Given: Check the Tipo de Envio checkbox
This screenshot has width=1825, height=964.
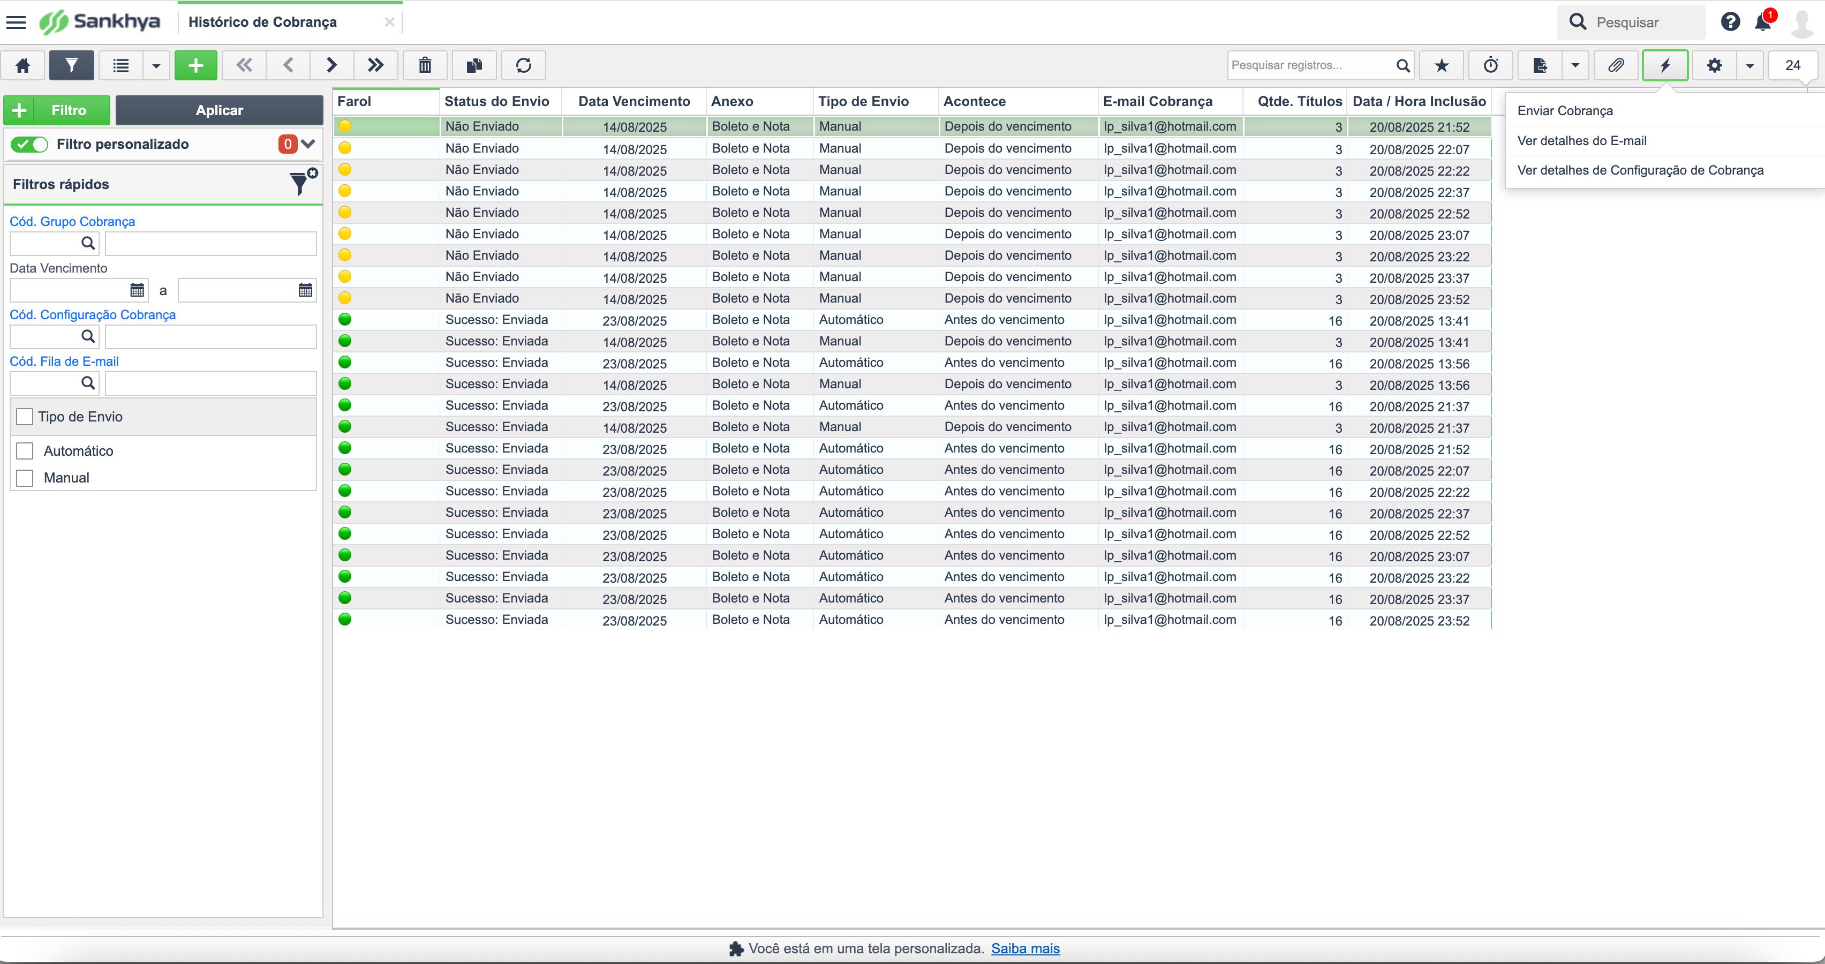Looking at the screenshot, I should coord(25,417).
